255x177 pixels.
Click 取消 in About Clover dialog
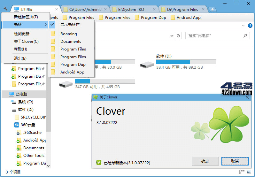coord(235,161)
